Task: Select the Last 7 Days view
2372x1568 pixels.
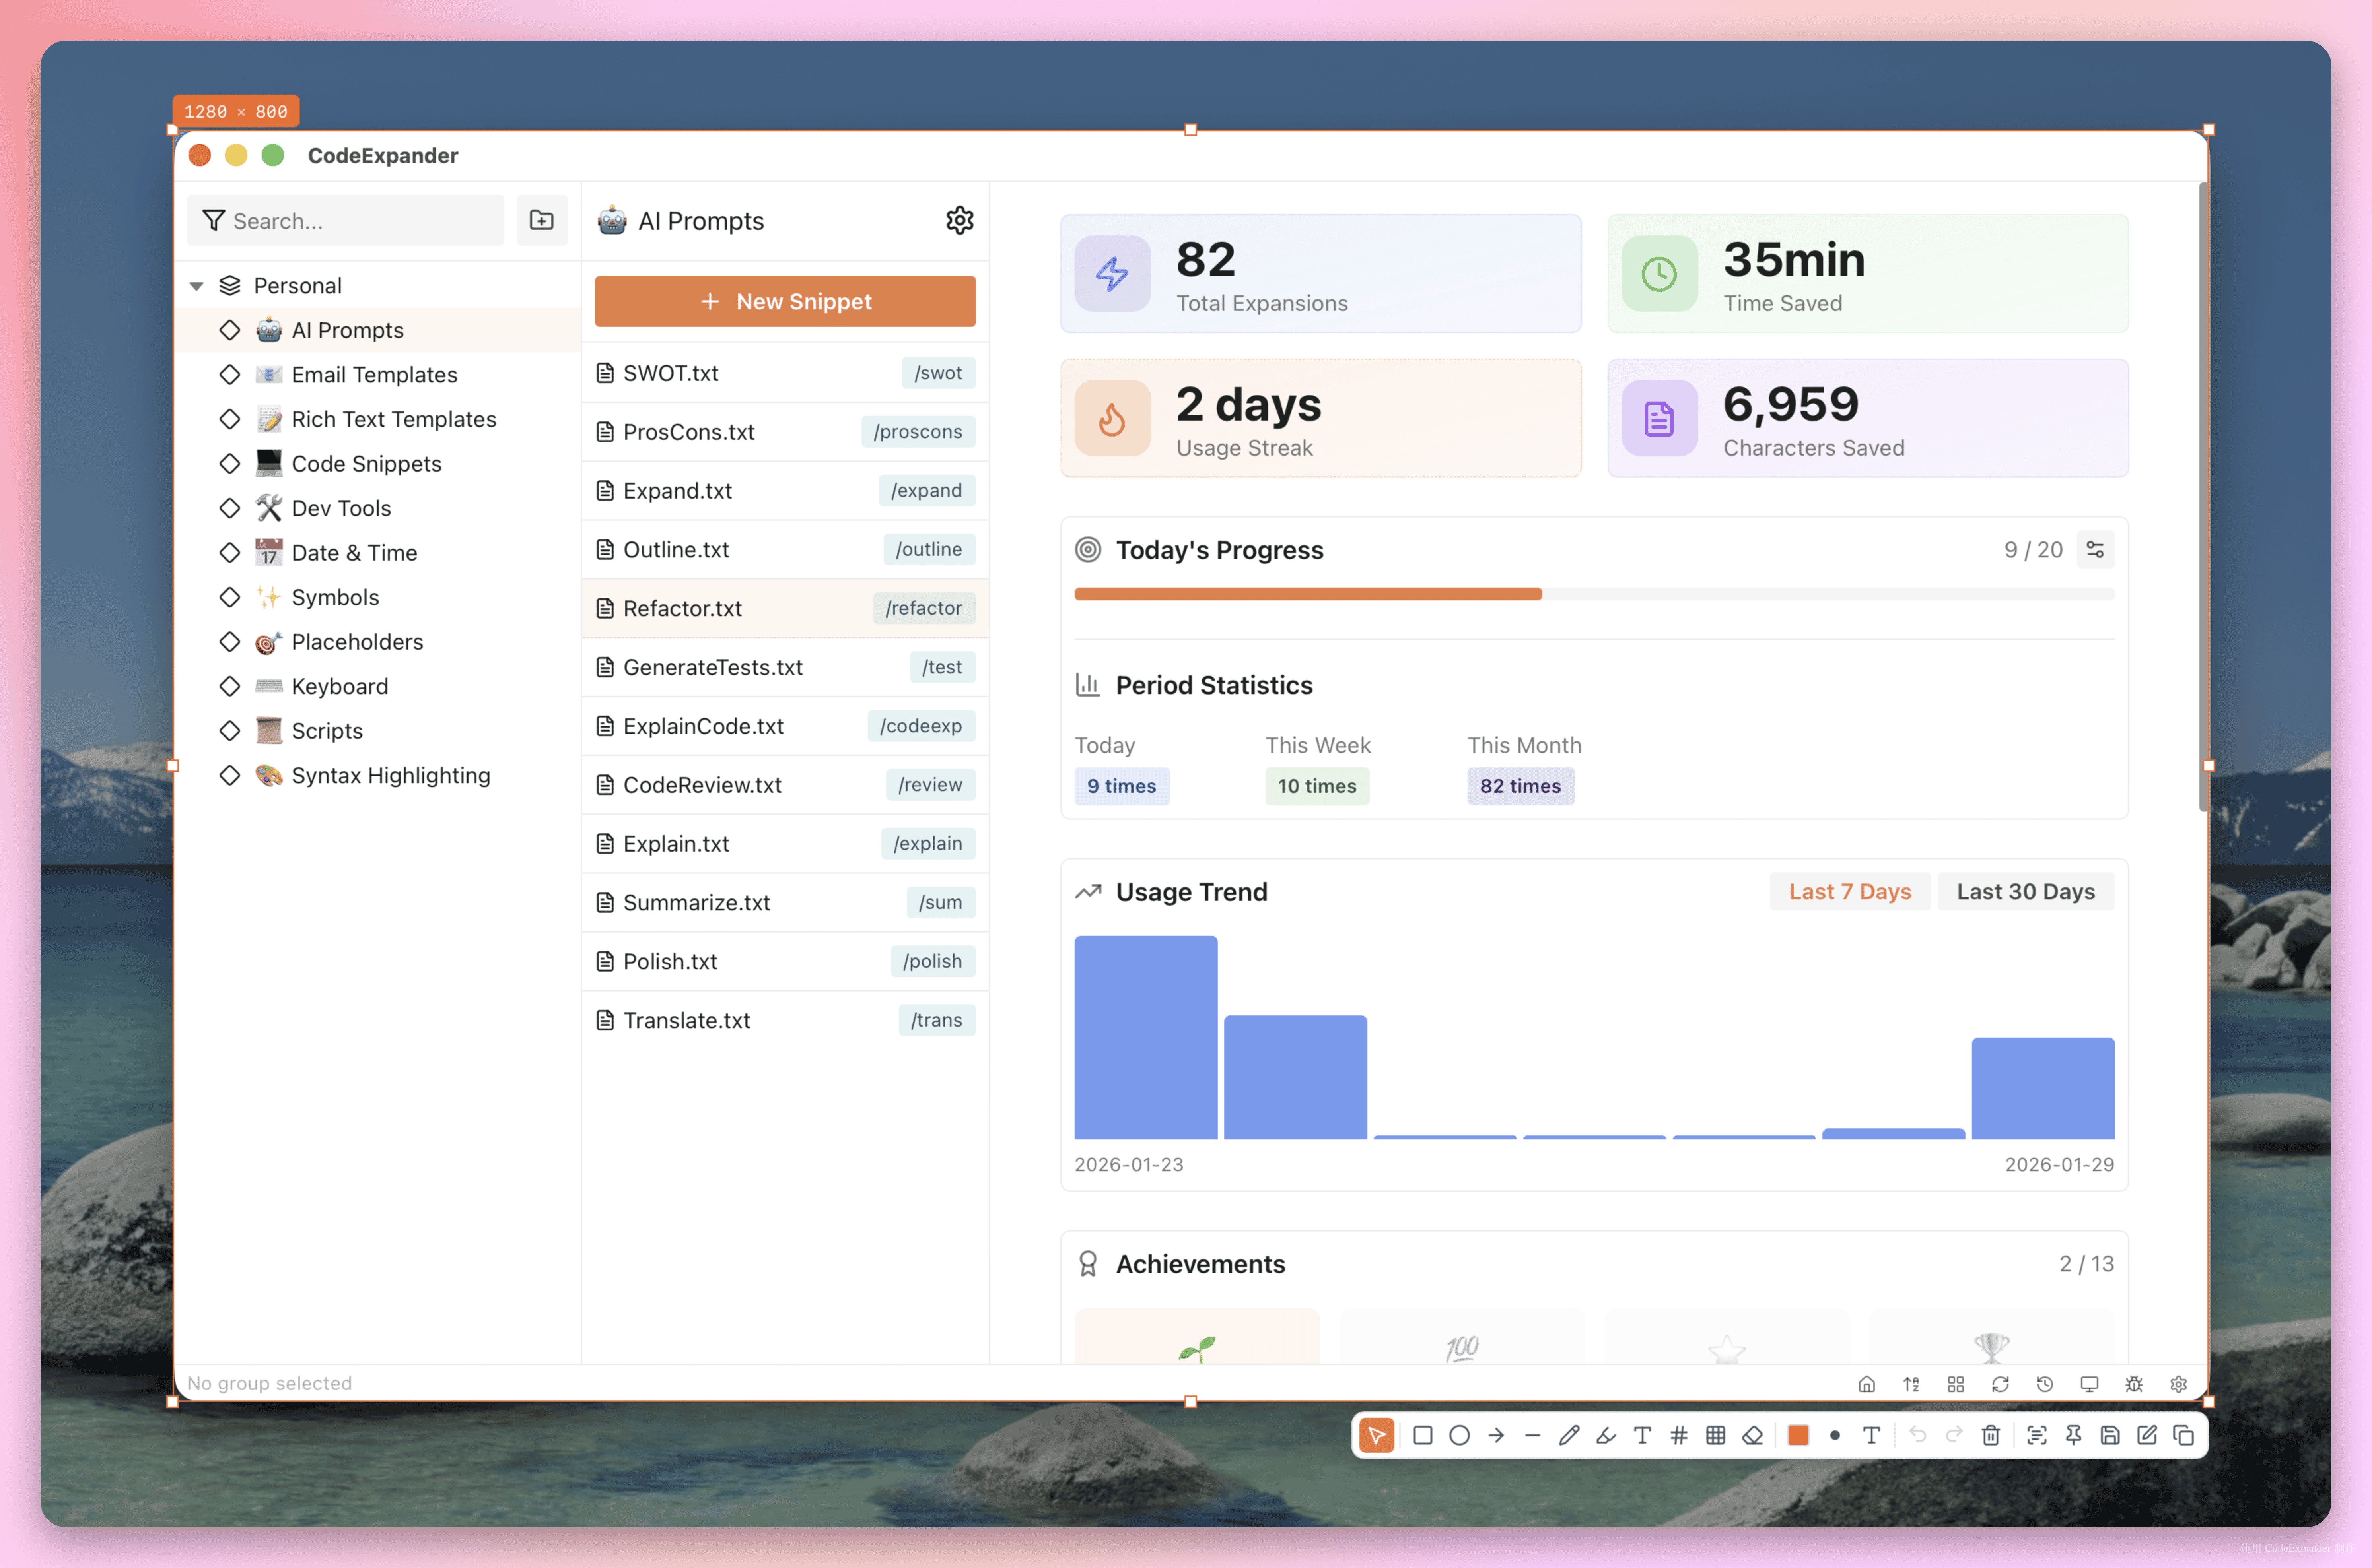Action: 1850,891
